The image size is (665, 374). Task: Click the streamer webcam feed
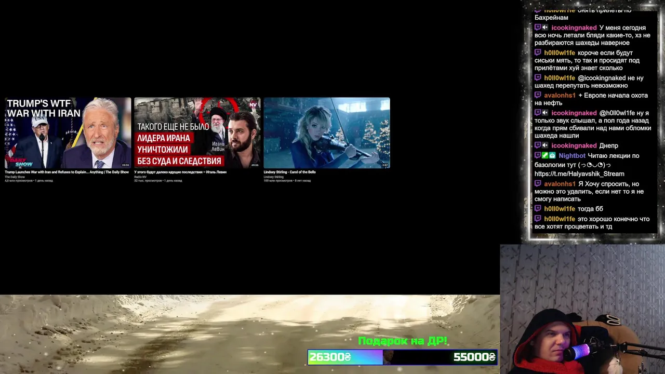[x=582, y=309]
